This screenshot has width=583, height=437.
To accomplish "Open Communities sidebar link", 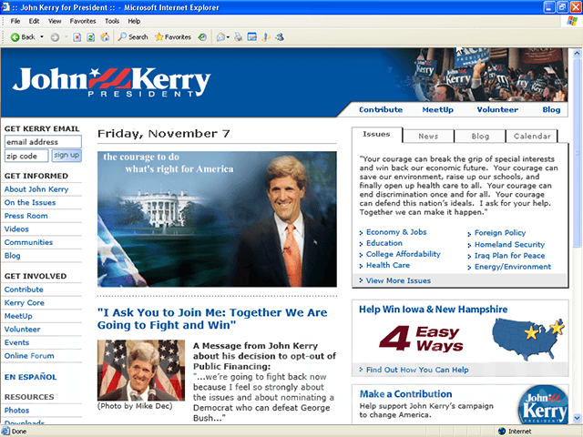I will point(28,242).
